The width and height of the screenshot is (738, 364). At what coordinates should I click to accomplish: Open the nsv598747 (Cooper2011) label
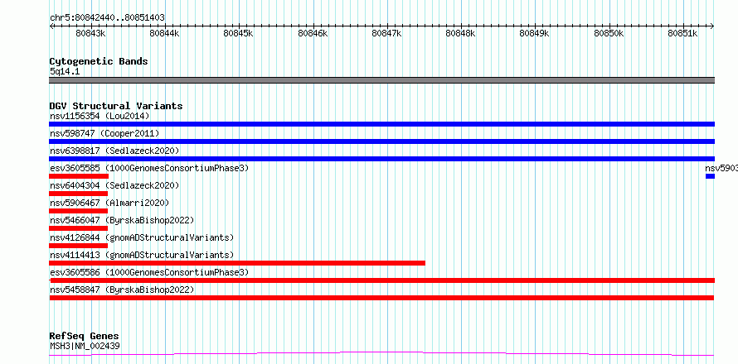pyautogui.click(x=104, y=133)
